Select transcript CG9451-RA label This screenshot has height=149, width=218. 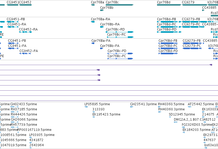coord(17,24)
